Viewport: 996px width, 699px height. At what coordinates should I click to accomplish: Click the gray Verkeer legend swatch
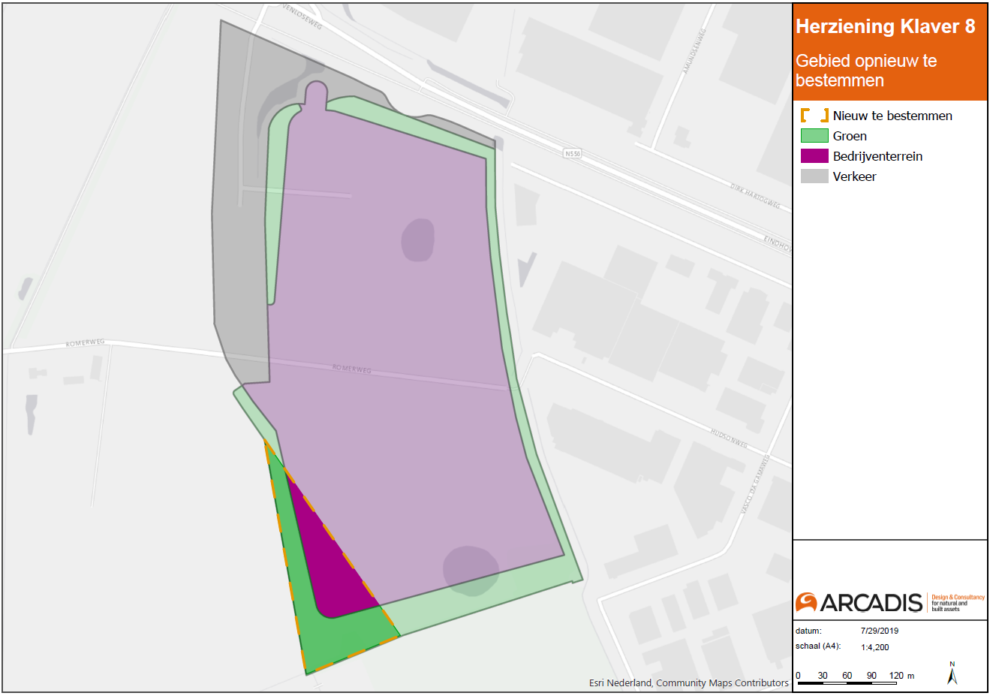[x=814, y=176]
